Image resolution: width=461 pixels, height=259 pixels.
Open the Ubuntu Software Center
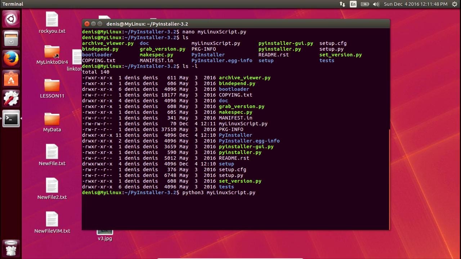11,78
